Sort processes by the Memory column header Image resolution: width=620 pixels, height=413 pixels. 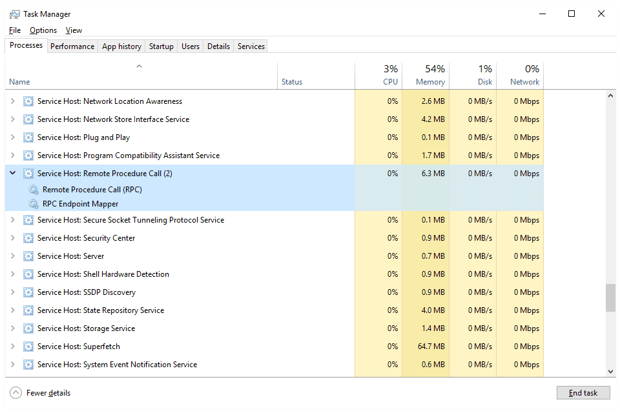(x=425, y=76)
